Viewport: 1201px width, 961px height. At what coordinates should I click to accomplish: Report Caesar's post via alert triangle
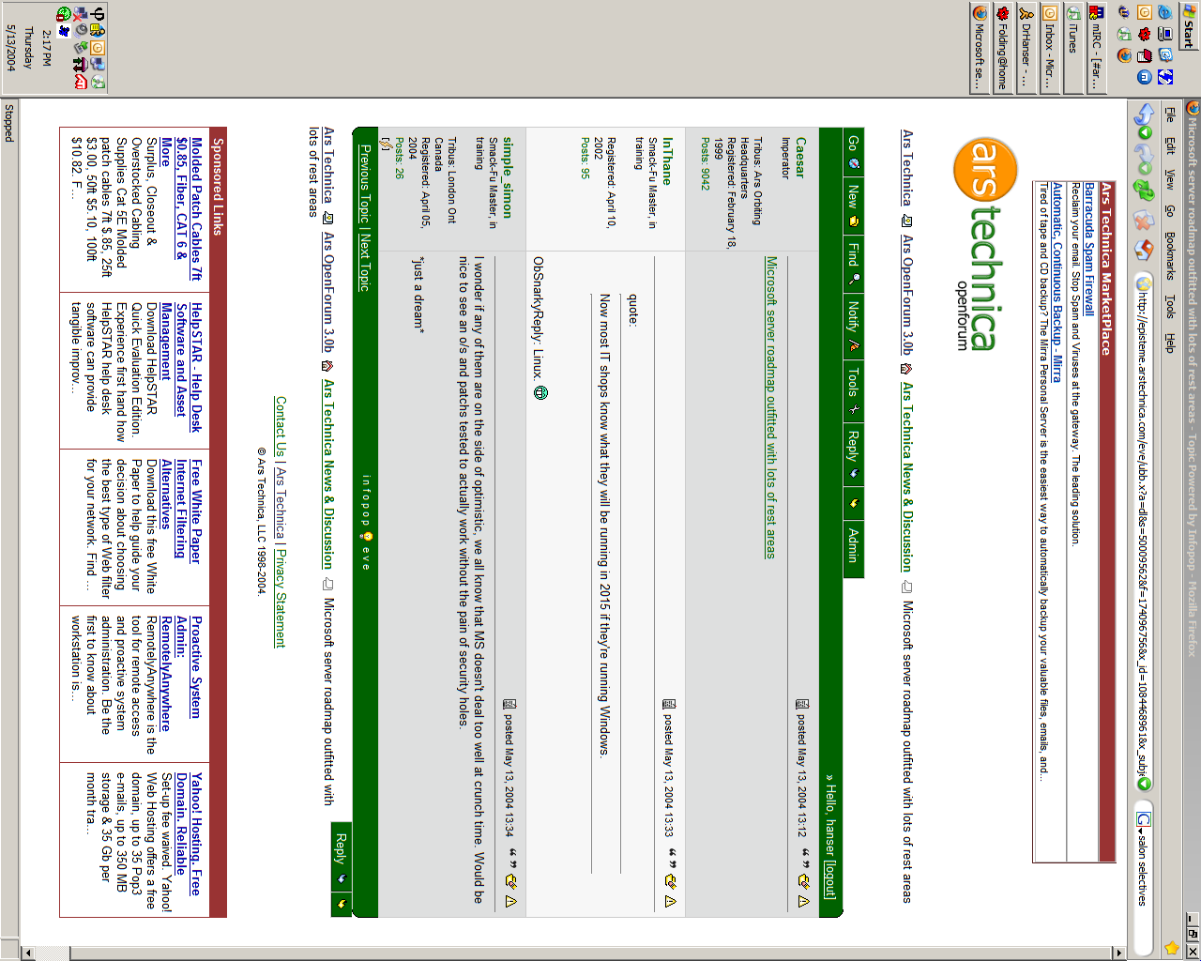[x=804, y=901]
